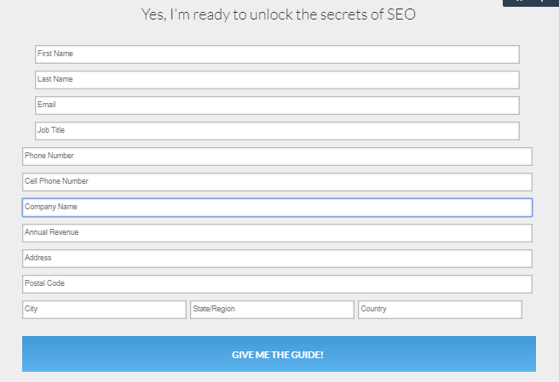Click the input directly below Email
Image resolution: width=559 pixels, height=382 pixels.
click(277, 131)
